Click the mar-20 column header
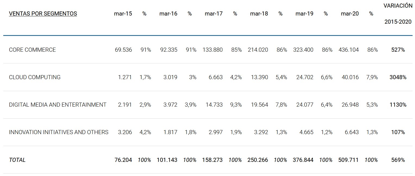415x176 pixels. click(350, 14)
